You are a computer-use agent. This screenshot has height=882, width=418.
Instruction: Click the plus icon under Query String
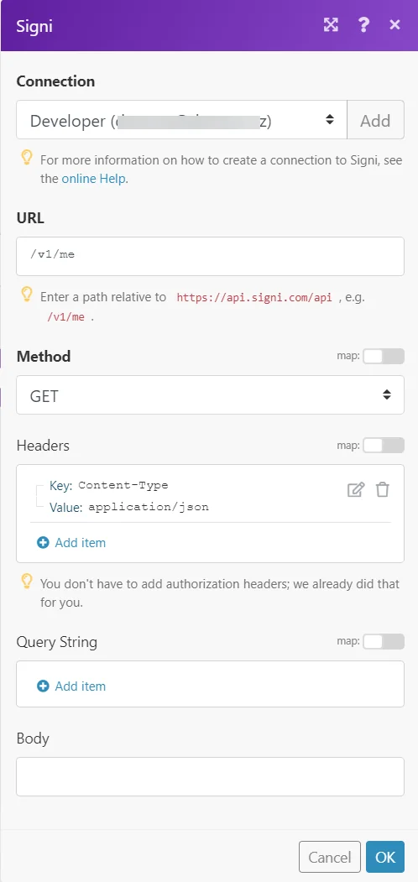(43, 686)
